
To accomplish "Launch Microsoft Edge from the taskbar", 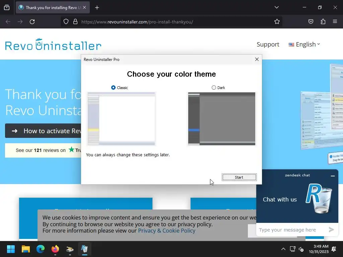I will tap(41, 249).
